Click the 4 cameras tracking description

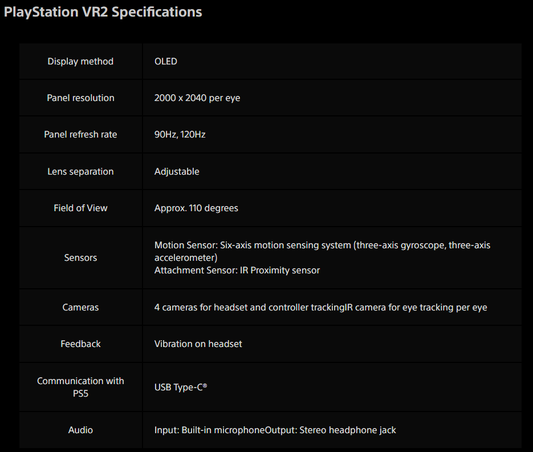pyautogui.click(x=320, y=308)
